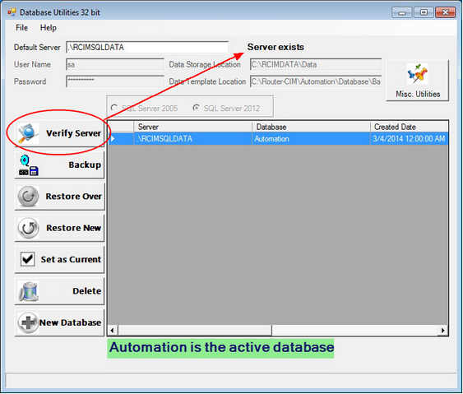Click the New Database plus icon

tap(28, 322)
